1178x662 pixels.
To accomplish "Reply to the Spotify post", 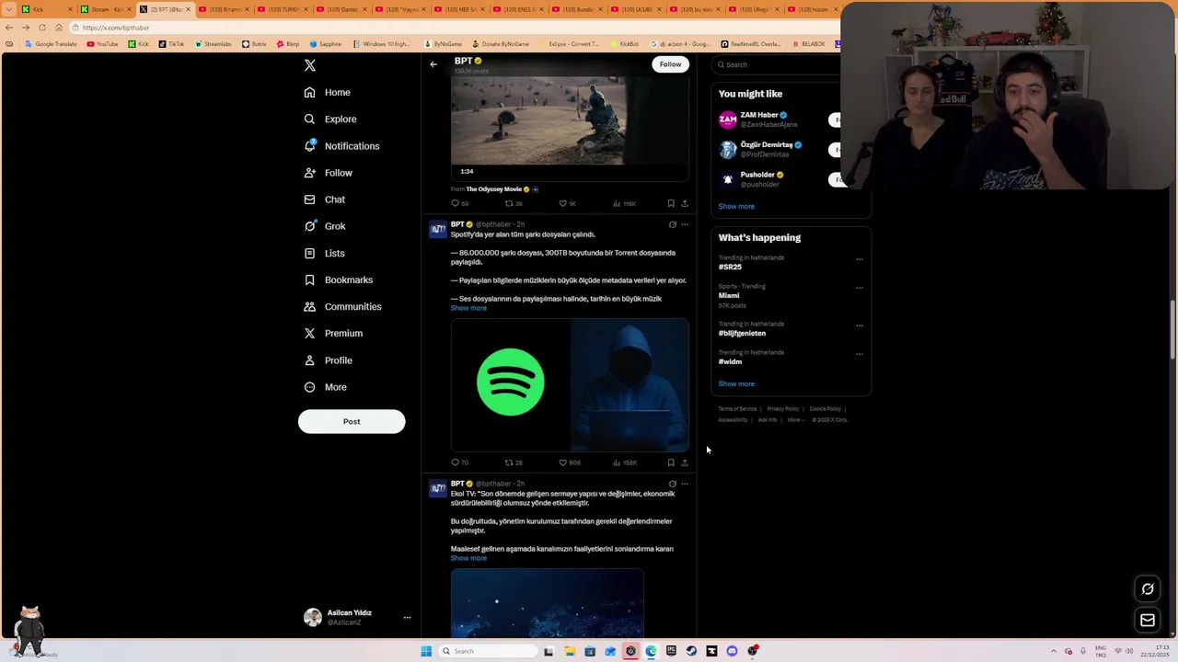I will tap(459, 462).
